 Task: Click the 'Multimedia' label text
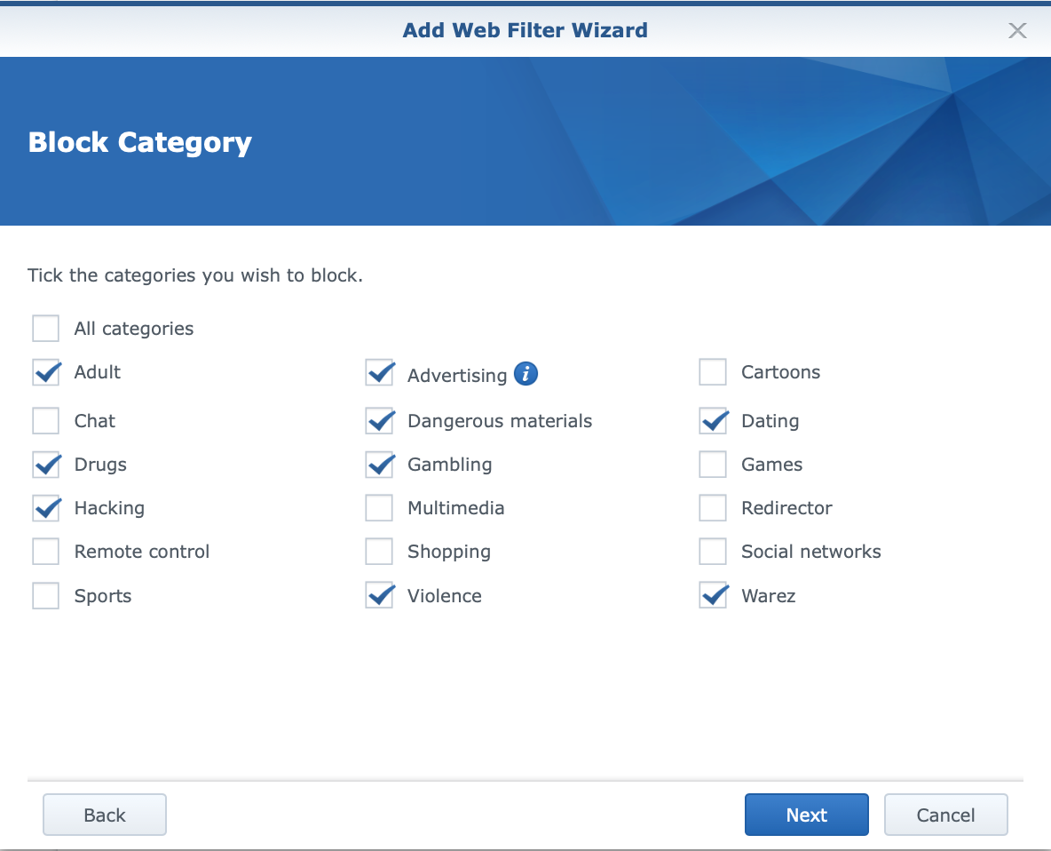(x=455, y=507)
